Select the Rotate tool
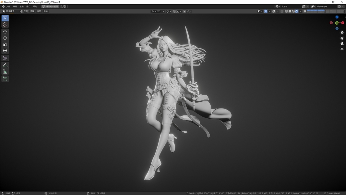The height and width of the screenshot is (195, 346). click(5, 38)
